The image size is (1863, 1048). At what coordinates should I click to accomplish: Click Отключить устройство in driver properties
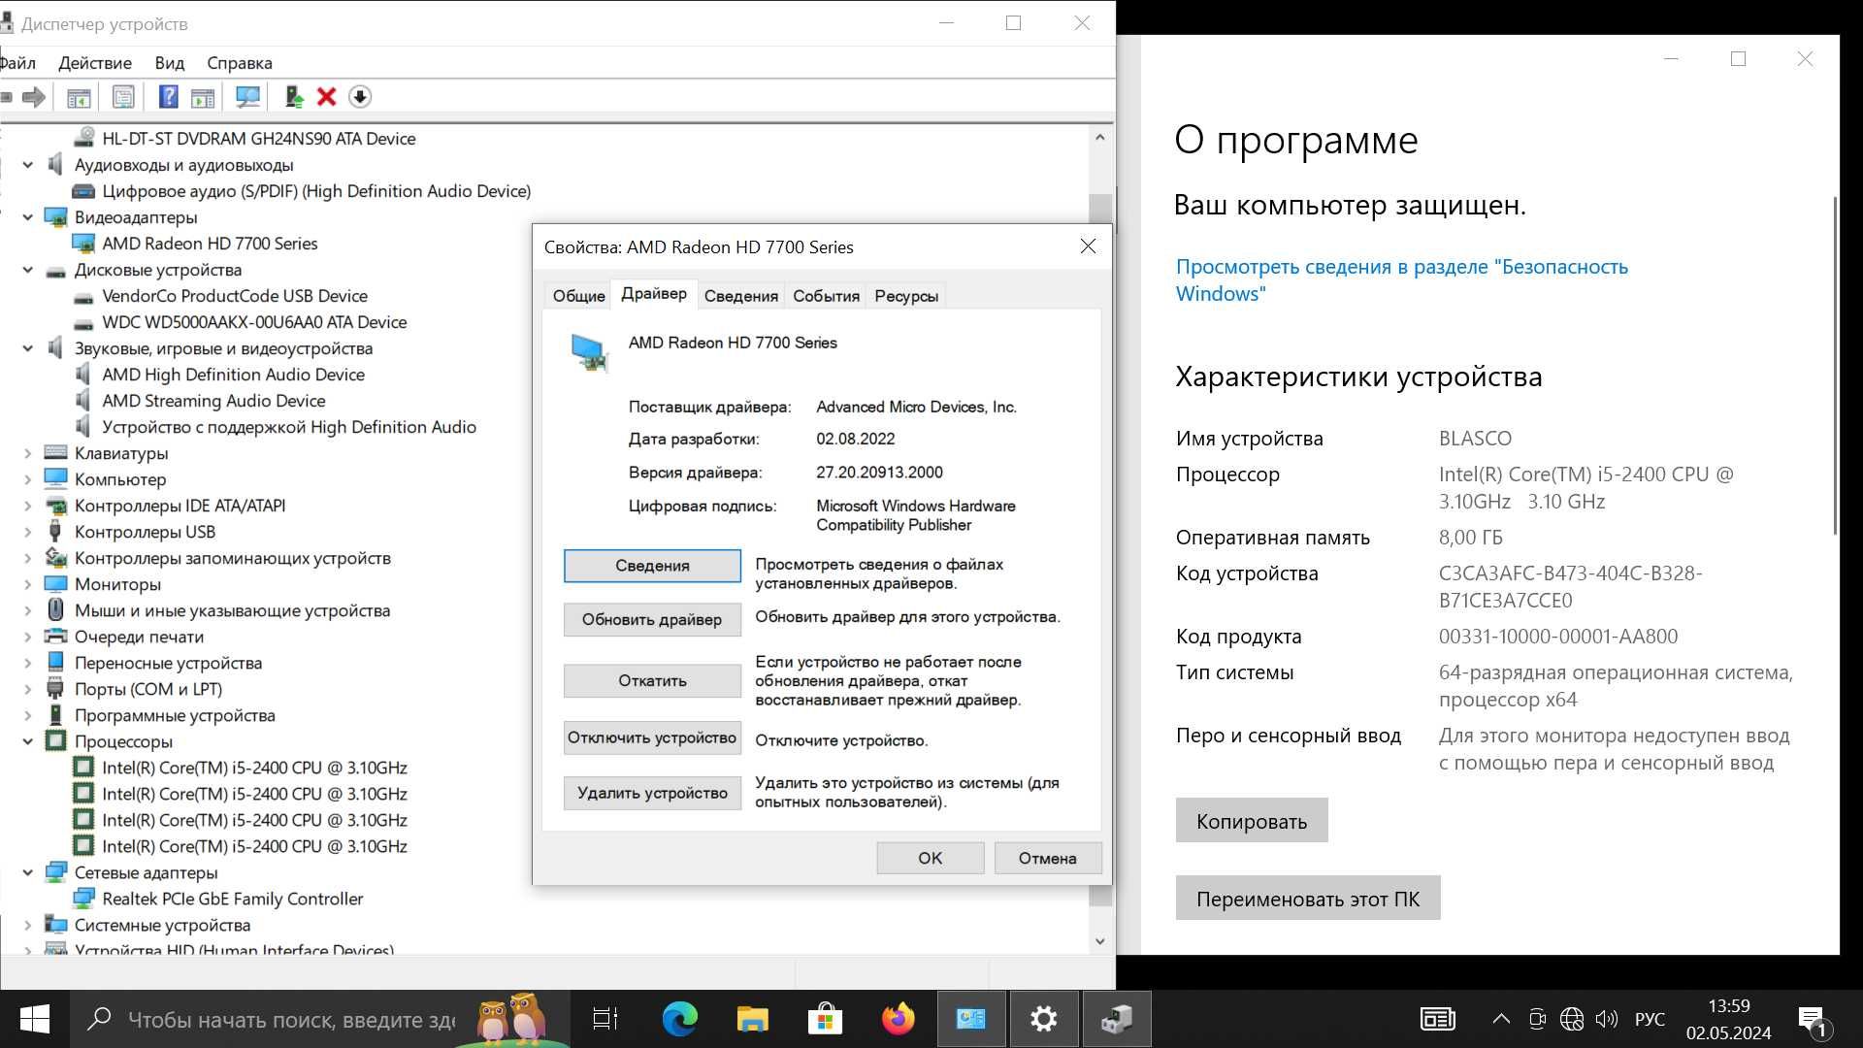[653, 737]
